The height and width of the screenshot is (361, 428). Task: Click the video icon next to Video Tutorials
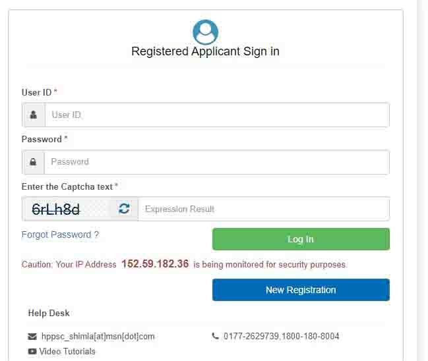[32, 352]
